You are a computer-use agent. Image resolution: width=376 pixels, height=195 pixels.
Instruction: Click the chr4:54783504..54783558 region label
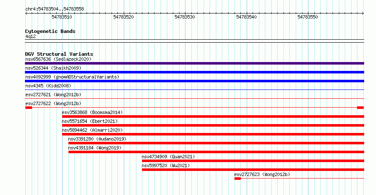[54, 9]
